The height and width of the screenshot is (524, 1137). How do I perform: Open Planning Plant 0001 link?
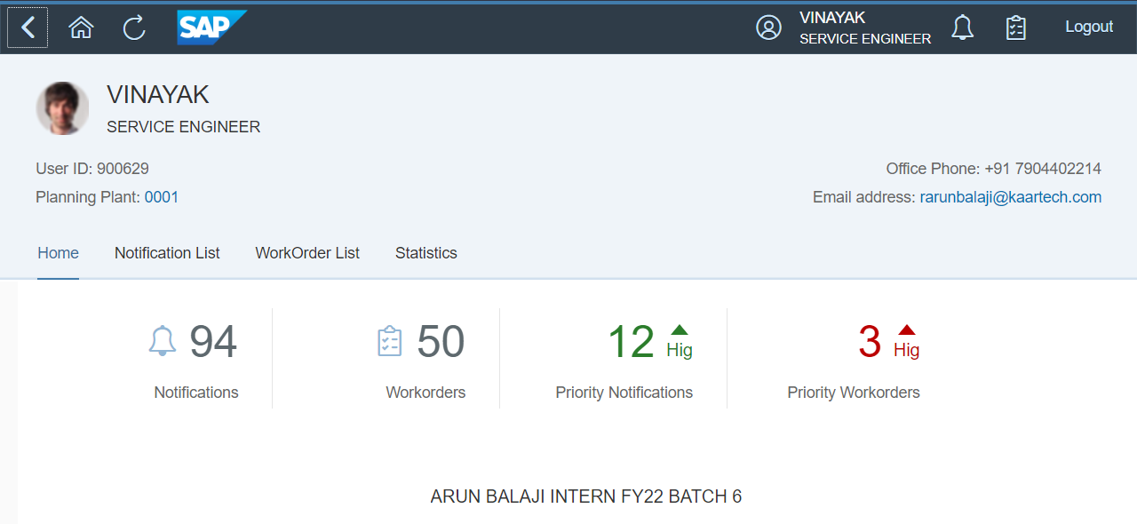tap(162, 196)
